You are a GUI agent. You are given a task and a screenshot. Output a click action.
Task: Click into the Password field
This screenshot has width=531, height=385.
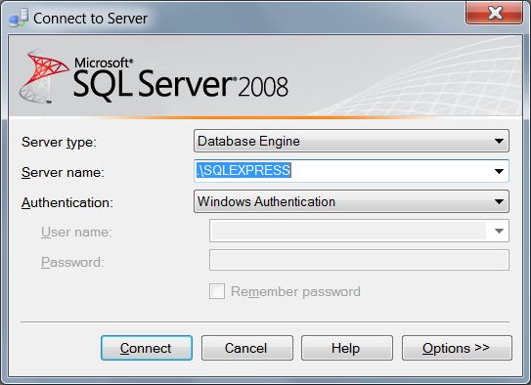click(359, 260)
